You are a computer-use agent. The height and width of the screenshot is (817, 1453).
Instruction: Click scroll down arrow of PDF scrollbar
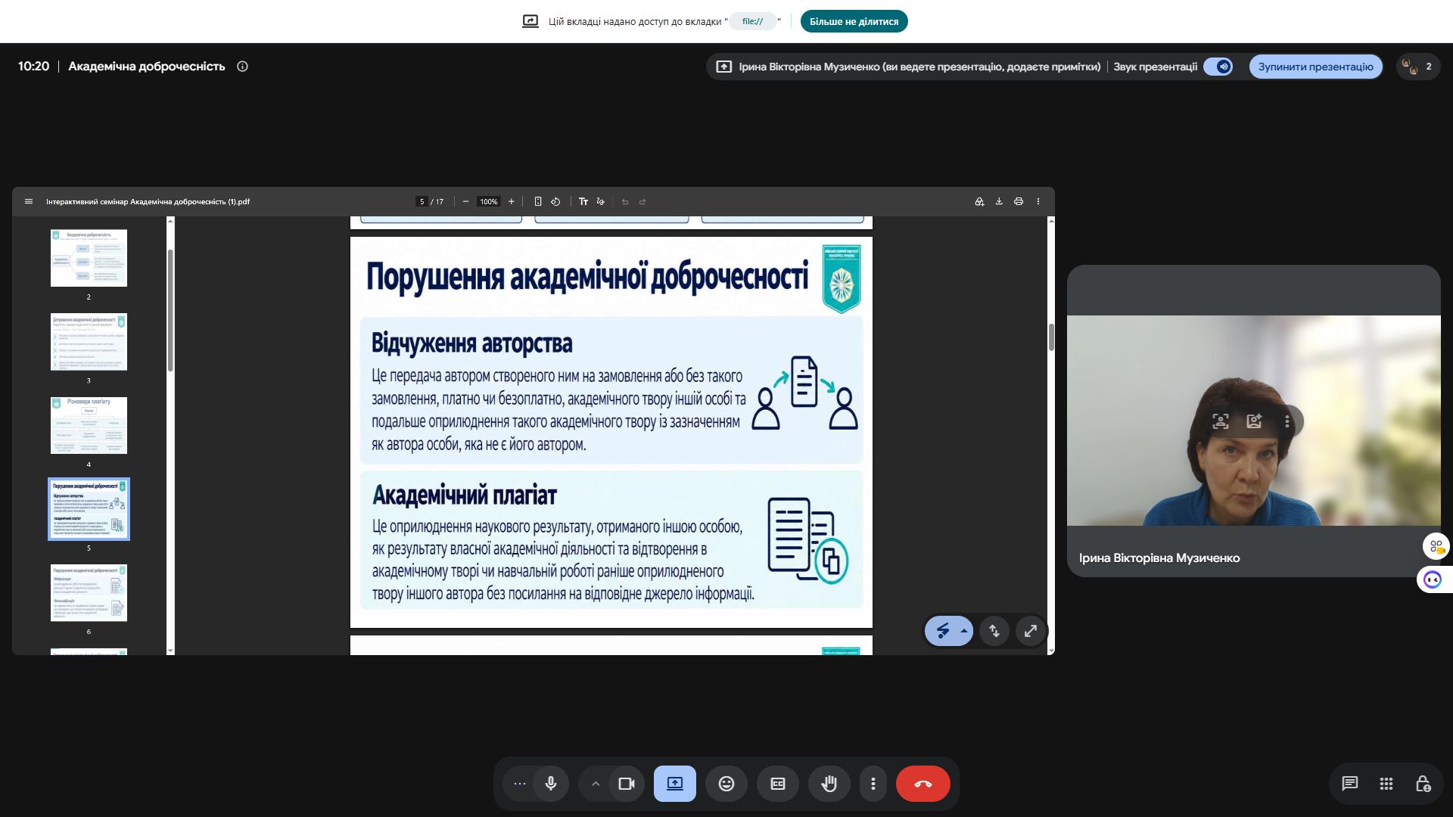1051,651
